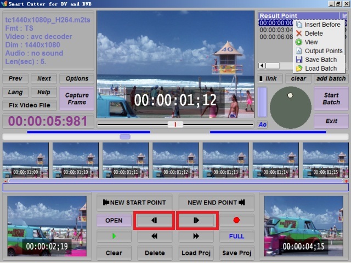Viewport: 351px width, 263px height.
Task: Click Load Proj
Action: coord(196,253)
